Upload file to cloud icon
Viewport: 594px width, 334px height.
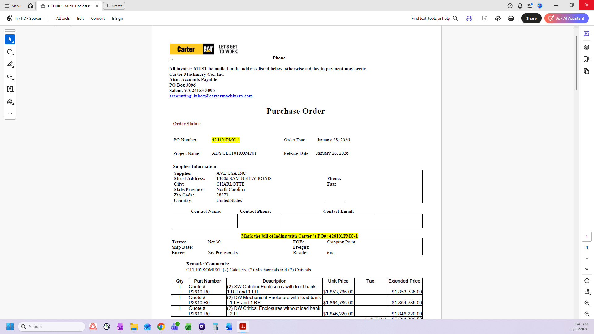point(498,18)
